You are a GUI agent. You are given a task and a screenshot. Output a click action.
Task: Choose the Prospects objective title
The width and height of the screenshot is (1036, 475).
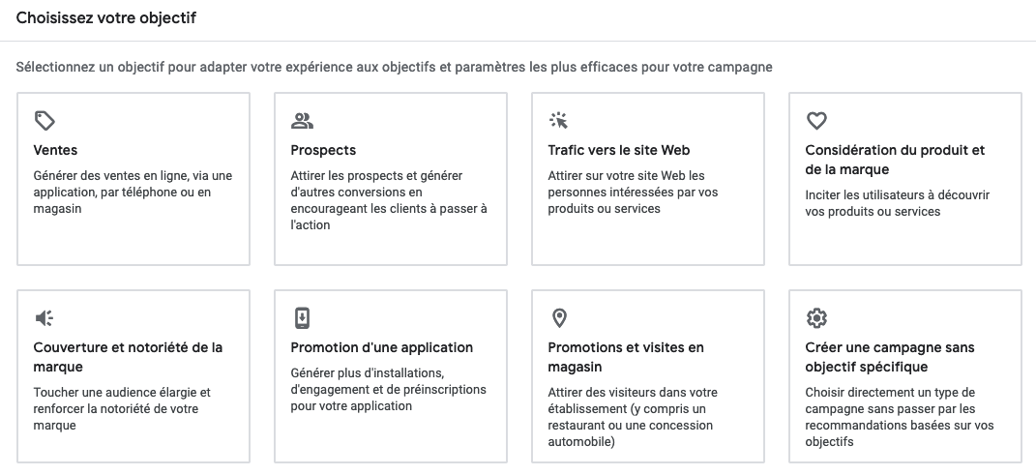(323, 150)
